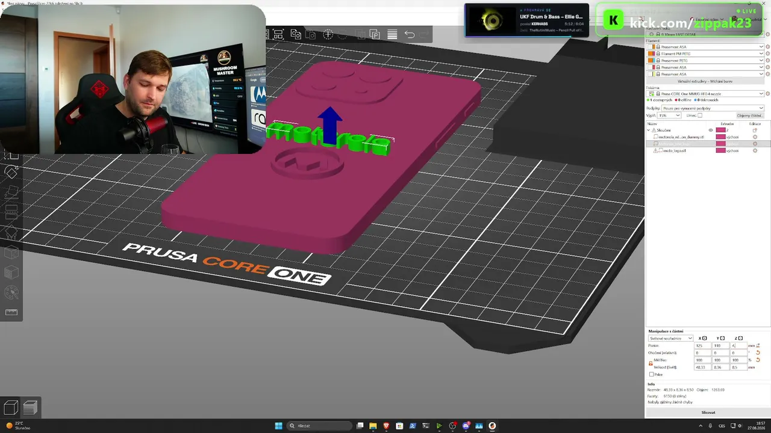Screen dimensions: 771x433
Task: Click the rotation X input field
Action: (x=702, y=353)
